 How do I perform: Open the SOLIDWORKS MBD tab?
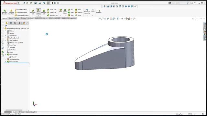click(54, 18)
